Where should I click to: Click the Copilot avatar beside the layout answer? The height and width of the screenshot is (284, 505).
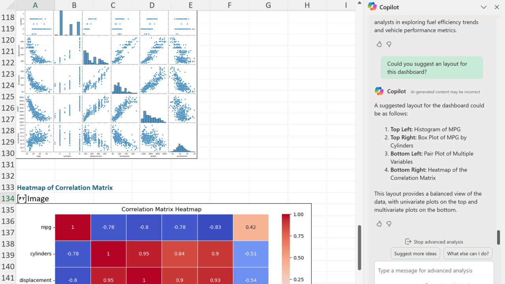[x=379, y=91]
